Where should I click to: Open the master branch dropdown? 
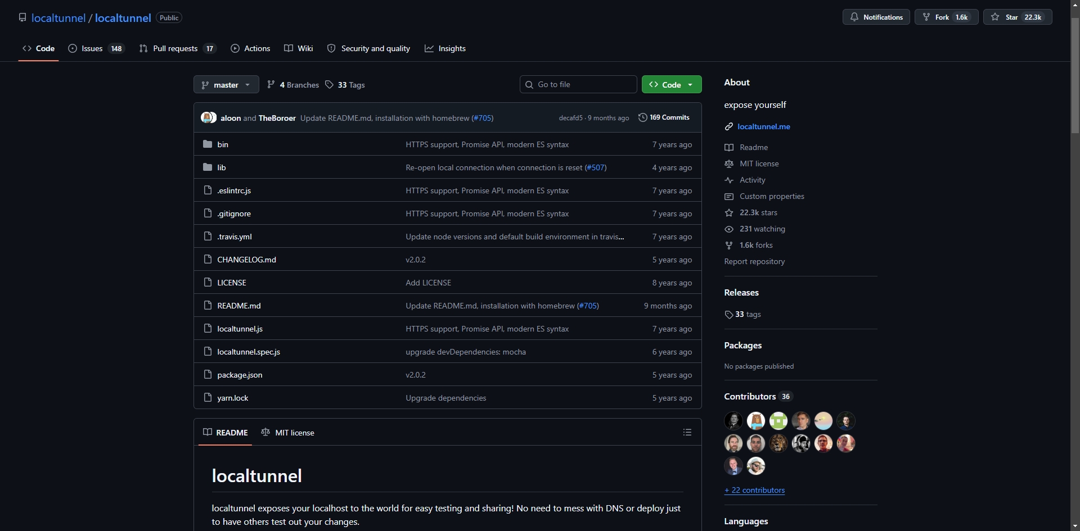[226, 84]
